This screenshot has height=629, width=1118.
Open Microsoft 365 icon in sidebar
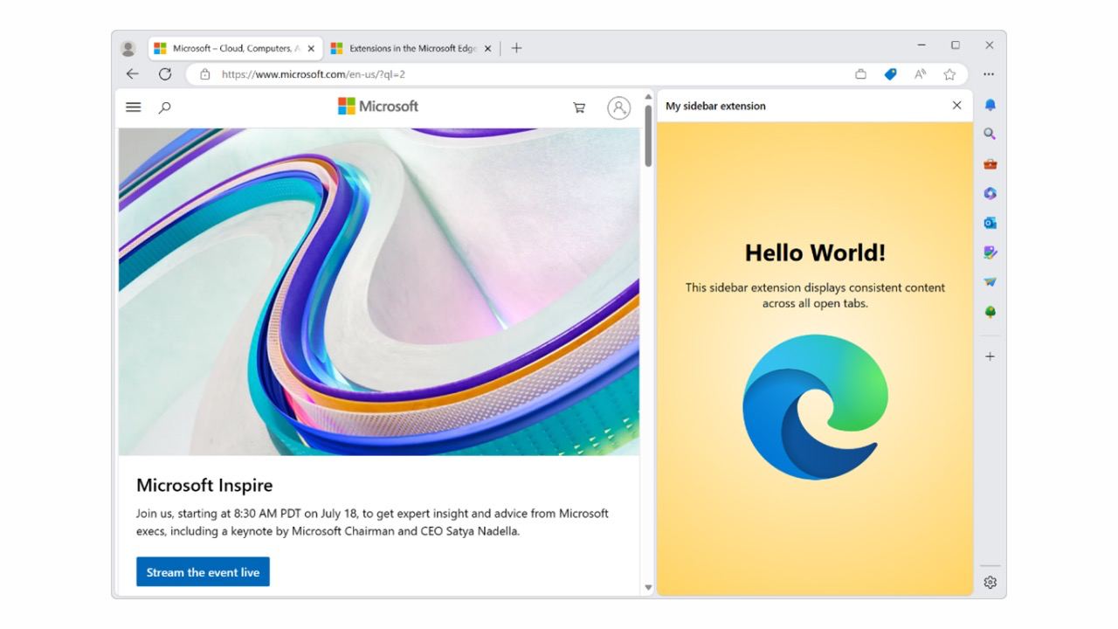click(990, 194)
